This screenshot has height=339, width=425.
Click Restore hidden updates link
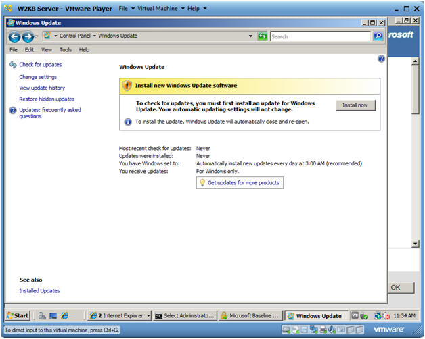[x=47, y=99]
